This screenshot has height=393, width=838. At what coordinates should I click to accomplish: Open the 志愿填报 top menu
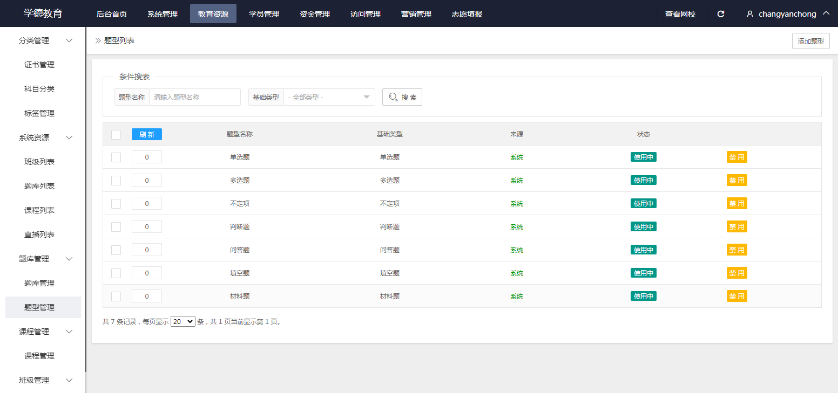click(x=467, y=14)
